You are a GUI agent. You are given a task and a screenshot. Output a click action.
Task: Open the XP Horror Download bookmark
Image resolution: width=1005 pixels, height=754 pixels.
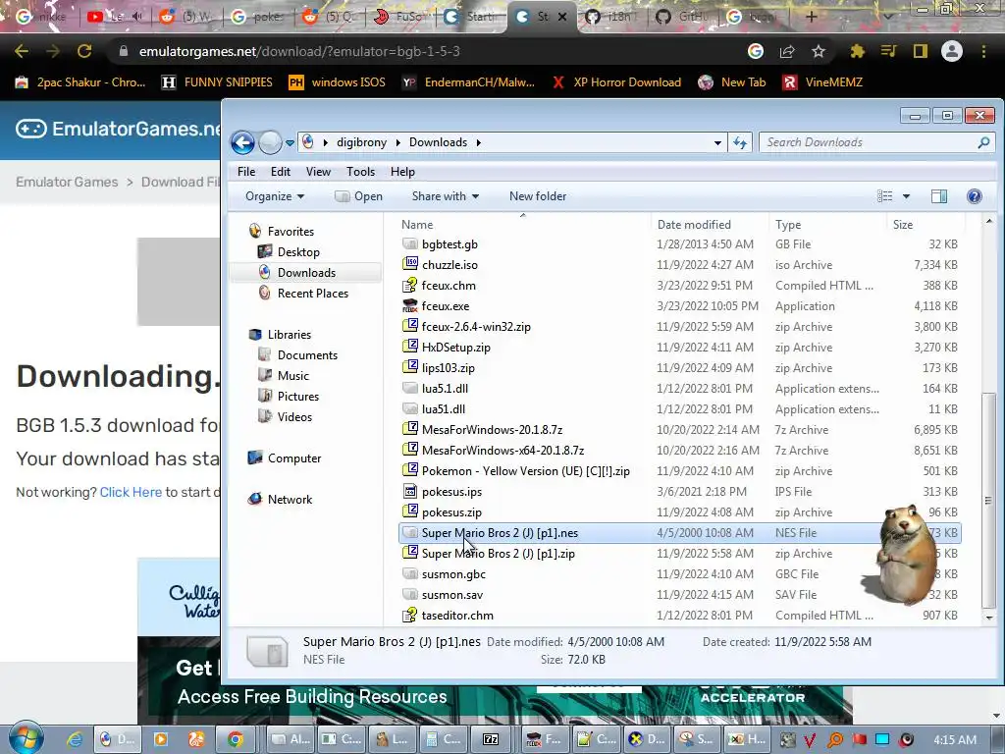tap(617, 82)
